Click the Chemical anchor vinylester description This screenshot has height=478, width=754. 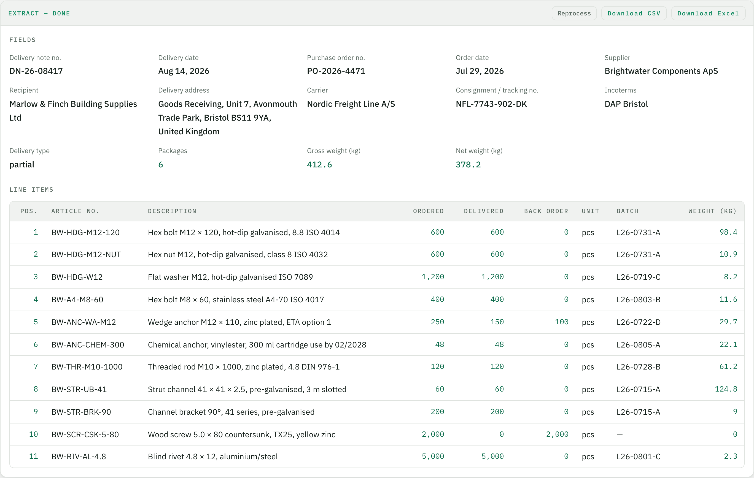tap(257, 345)
